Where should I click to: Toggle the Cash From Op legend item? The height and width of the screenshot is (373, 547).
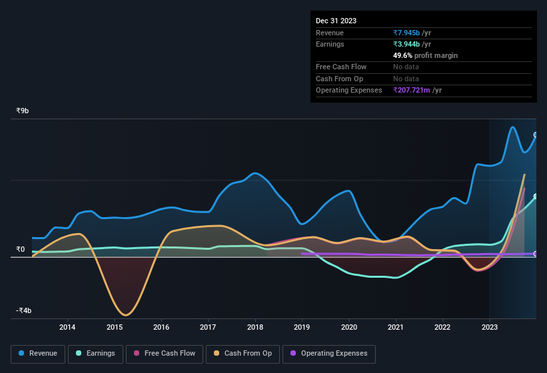pos(242,353)
